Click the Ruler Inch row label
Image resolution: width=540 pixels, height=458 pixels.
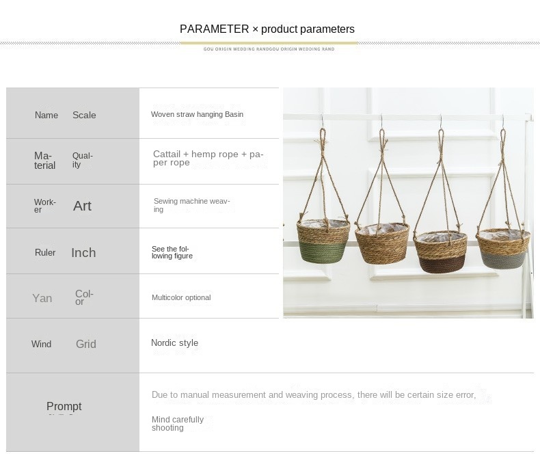(65, 253)
